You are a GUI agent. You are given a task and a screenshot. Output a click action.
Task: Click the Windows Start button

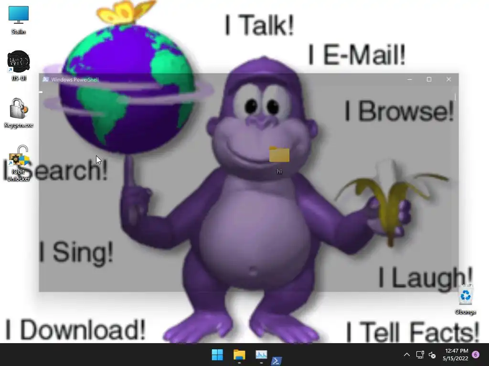pyautogui.click(x=217, y=355)
